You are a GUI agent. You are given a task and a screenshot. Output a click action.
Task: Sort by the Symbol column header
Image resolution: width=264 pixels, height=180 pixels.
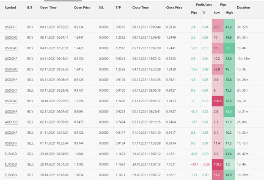11,8
